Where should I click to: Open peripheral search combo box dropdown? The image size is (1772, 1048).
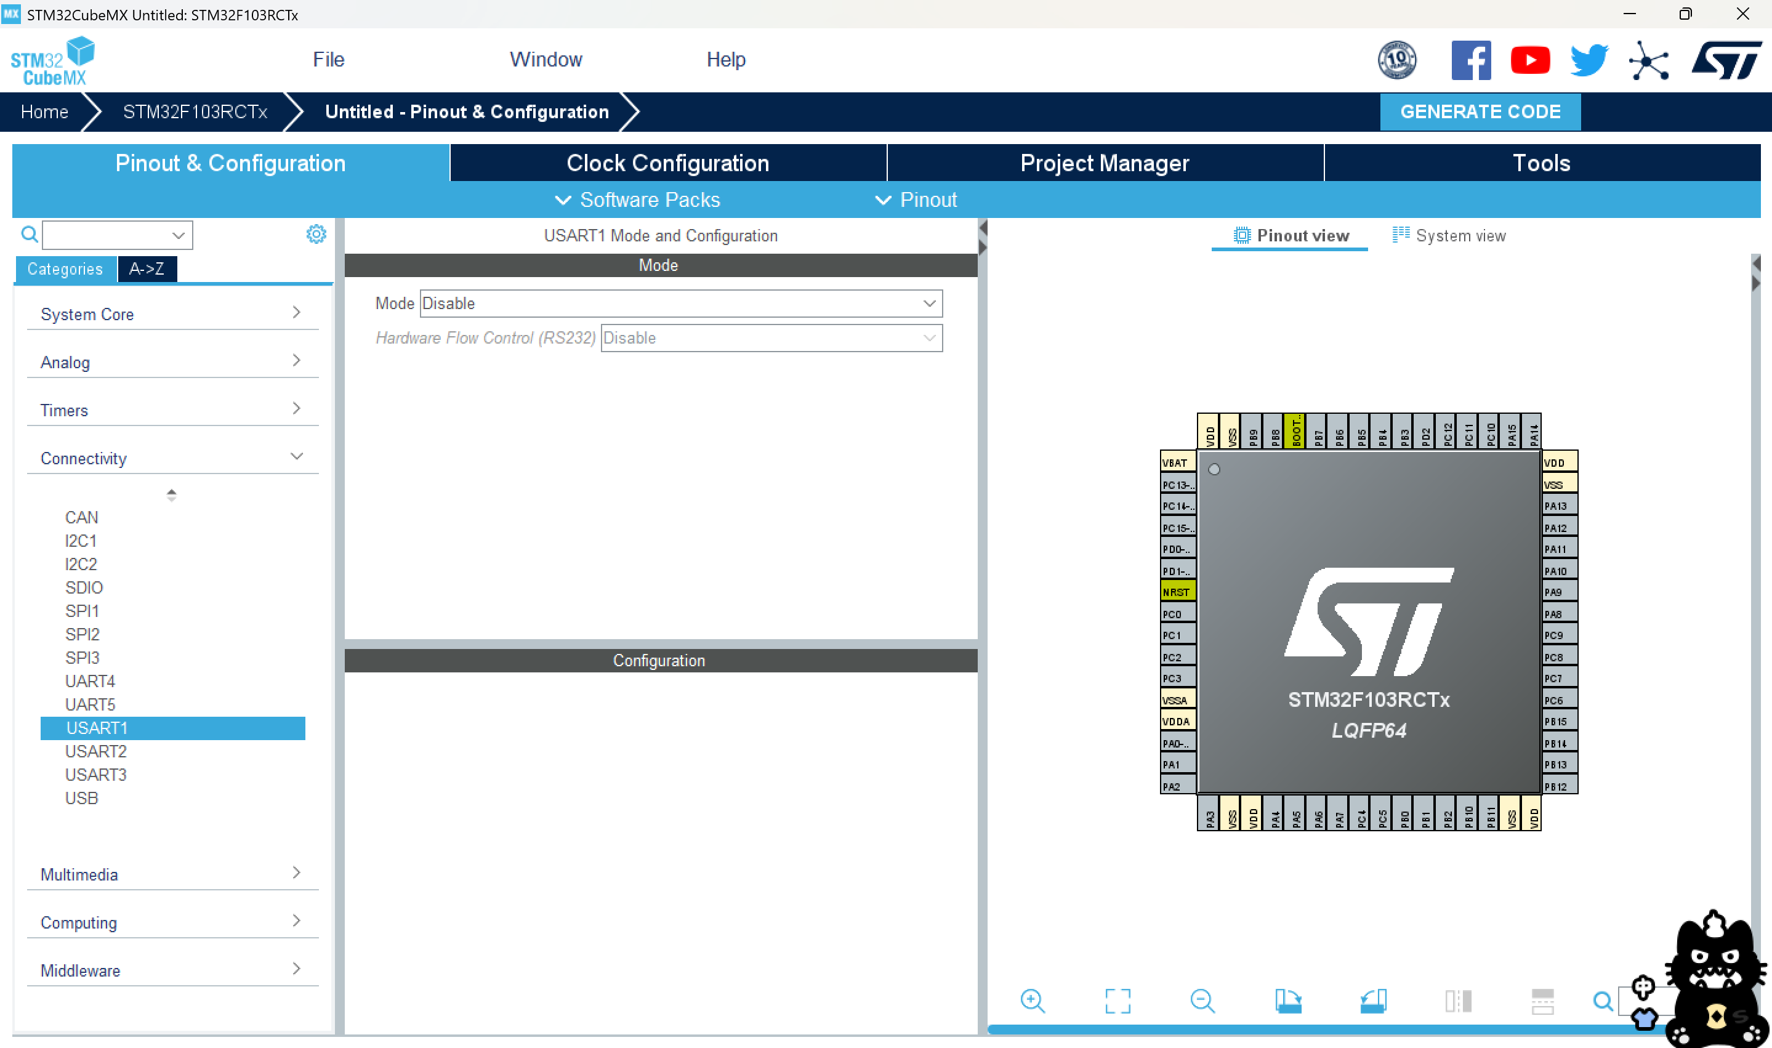179,235
